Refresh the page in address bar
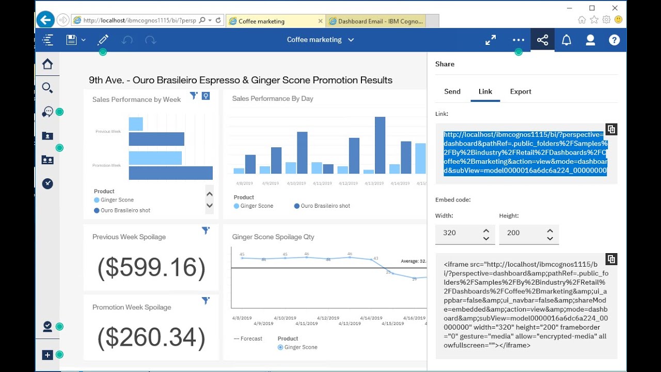661x372 pixels. [x=218, y=21]
